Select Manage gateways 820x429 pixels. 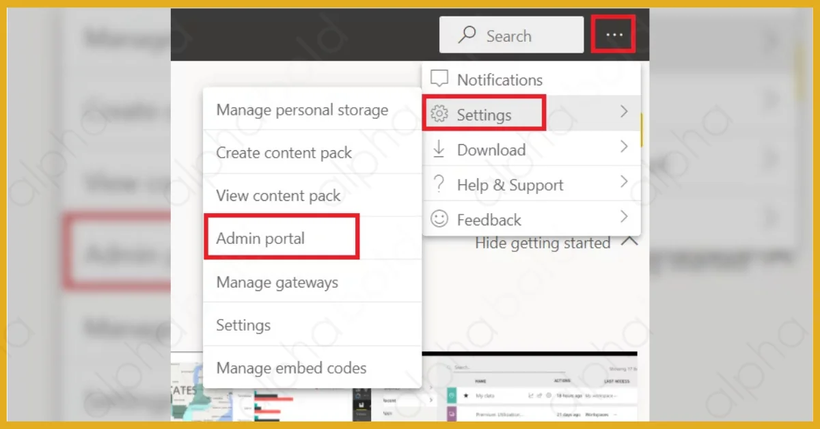pyautogui.click(x=312, y=281)
